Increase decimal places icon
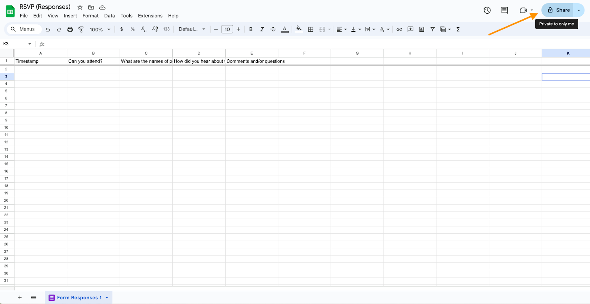The height and width of the screenshot is (304, 590). (155, 29)
